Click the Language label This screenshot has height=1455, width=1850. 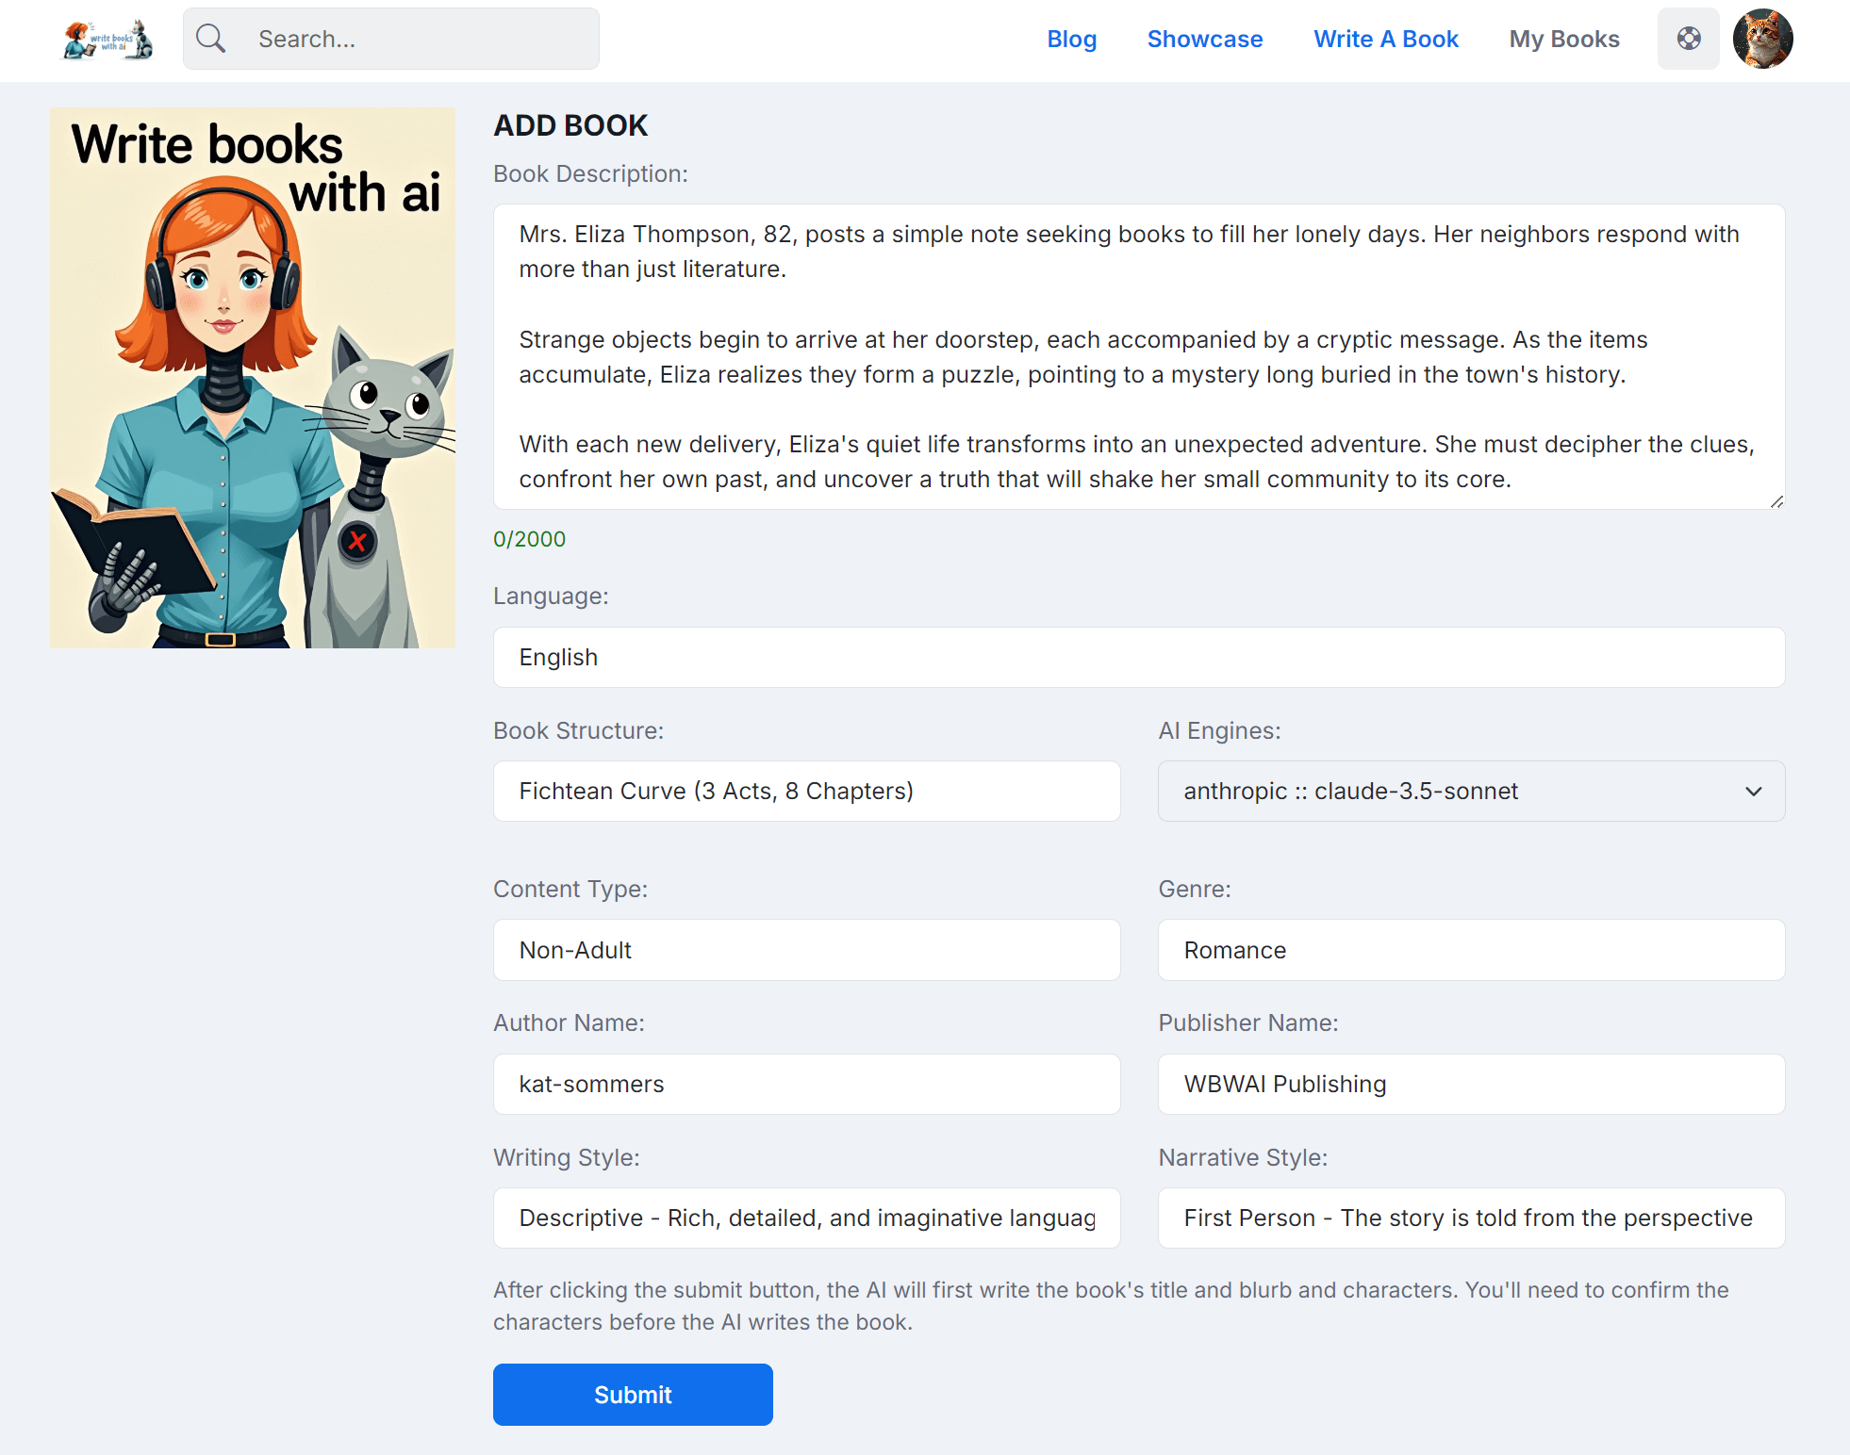pos(551,596)
